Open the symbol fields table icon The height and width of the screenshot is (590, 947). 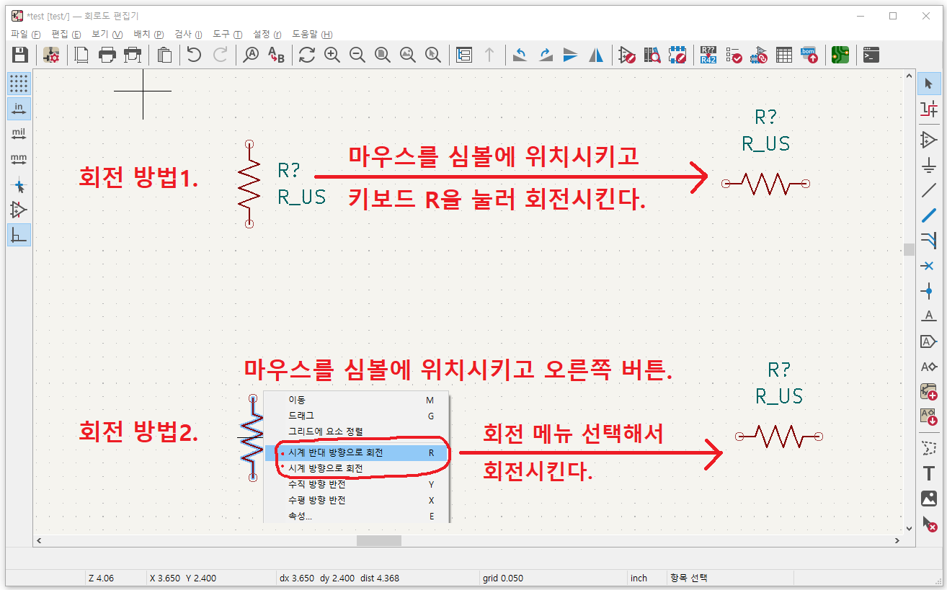click(784, 55)
